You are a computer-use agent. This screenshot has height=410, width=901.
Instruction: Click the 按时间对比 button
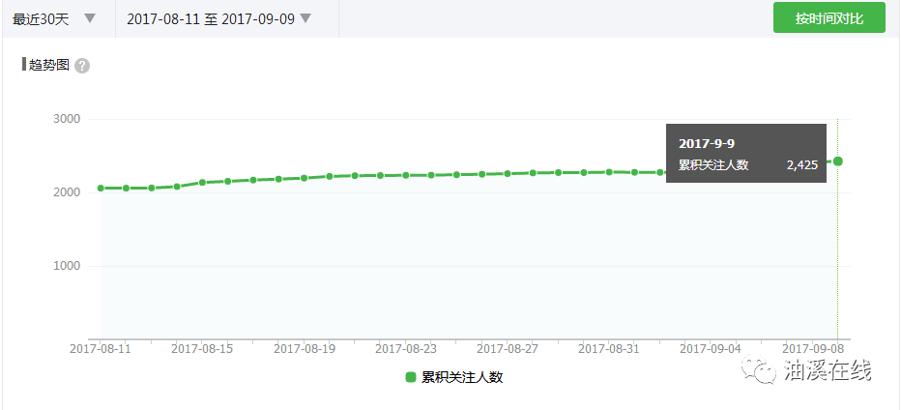pyautogui.click(x=828, y=18)
